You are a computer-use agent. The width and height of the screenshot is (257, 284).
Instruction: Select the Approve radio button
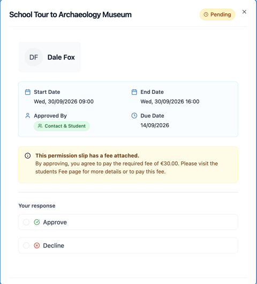tap(26, 222)
